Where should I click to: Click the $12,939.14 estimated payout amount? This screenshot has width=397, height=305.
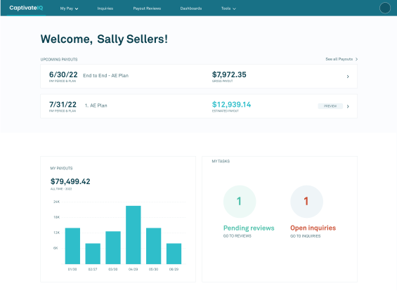(x=231, y=105)
